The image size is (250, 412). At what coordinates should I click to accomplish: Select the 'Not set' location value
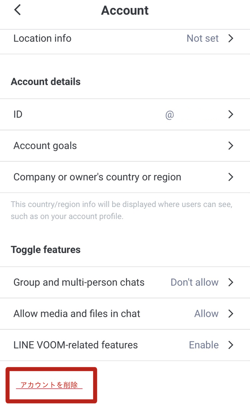(202, 38)
